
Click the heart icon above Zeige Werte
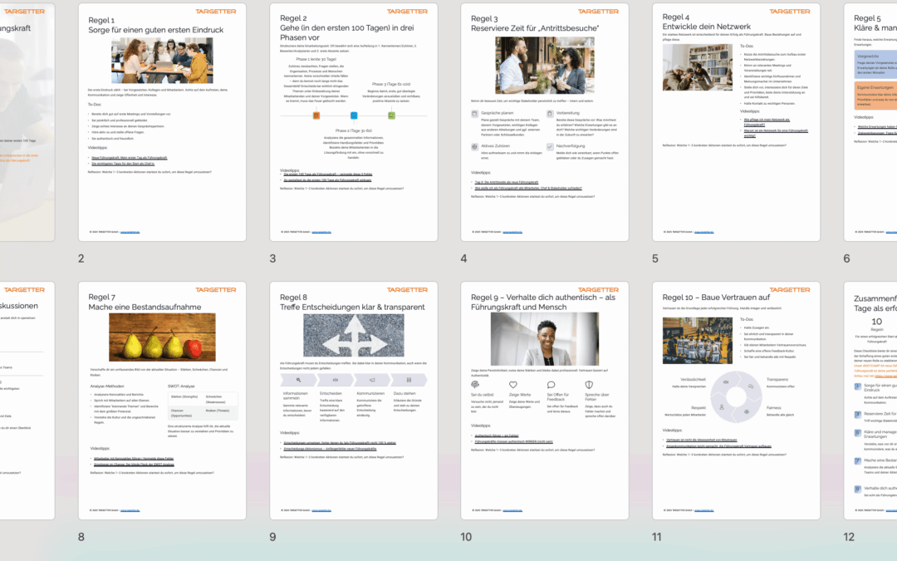pyautogui.click(x=513, y=385)
